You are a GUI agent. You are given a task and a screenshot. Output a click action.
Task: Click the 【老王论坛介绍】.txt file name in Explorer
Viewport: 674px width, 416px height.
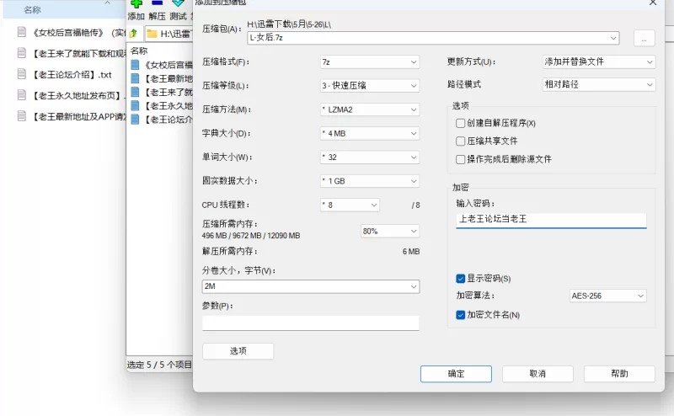tap(72, 74)
